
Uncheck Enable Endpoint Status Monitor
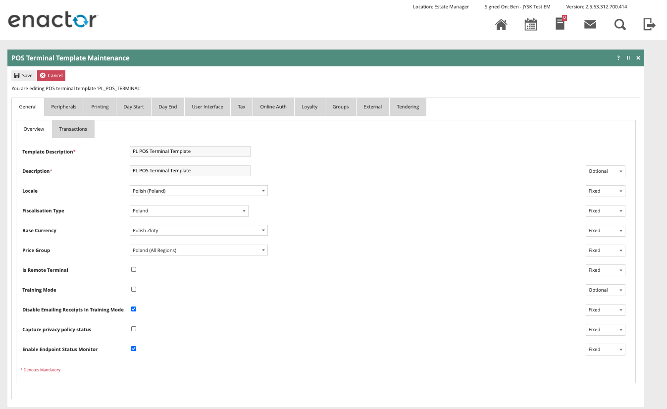click(x=134, y=349)
